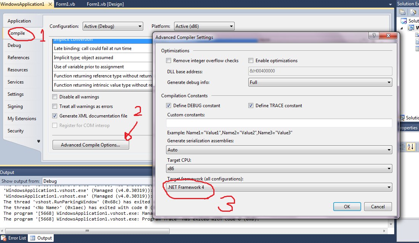
Task: Open the Compile settings page
Action: click(22, 33)
